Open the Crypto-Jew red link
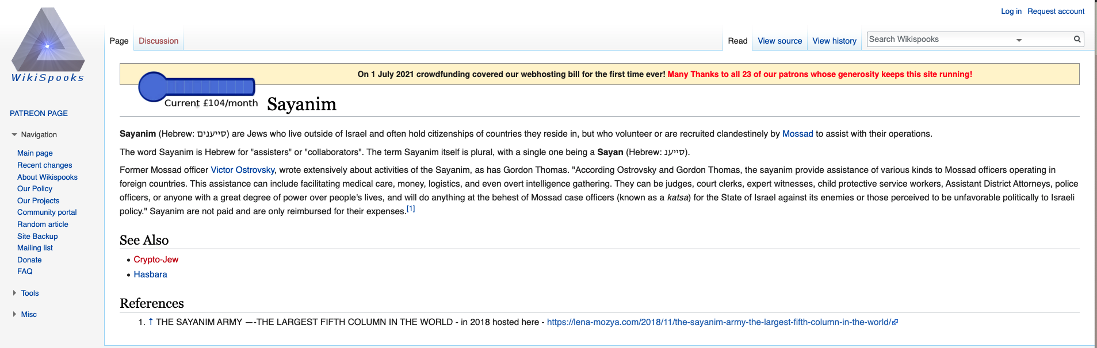1097x348 pixels. (156, 260)
